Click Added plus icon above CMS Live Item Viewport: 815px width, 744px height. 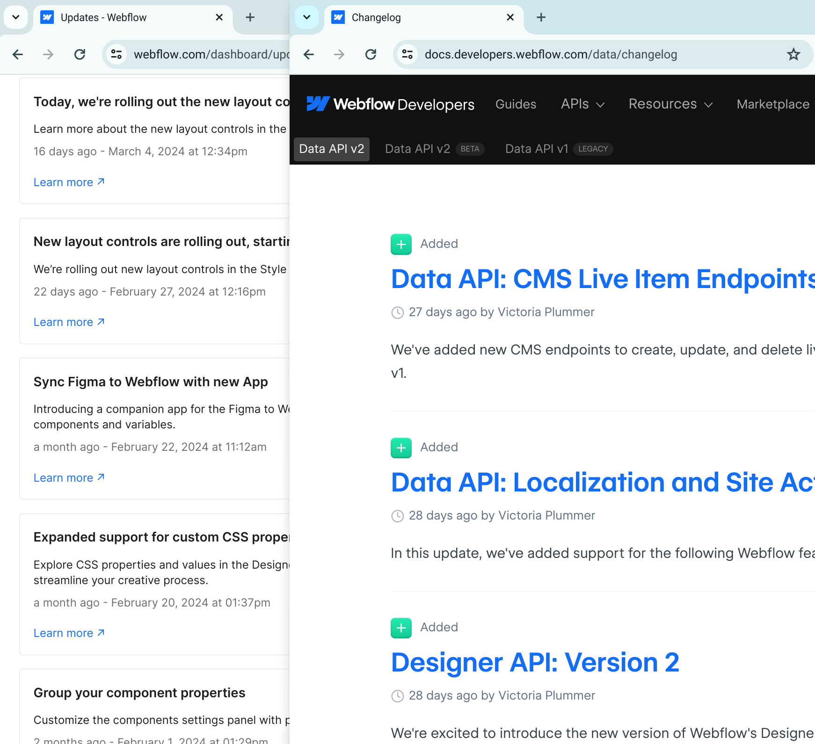pyautogui.click(x=401, y=244)
